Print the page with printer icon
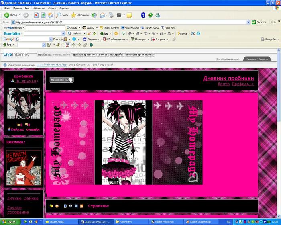Screen dimensions: 281x225 coord(111,15)
